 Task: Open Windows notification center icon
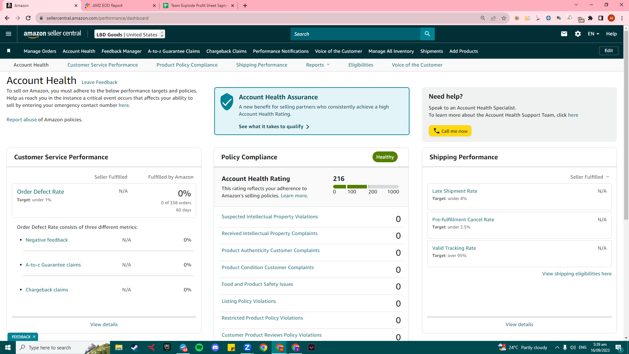[x=619, y=347]
